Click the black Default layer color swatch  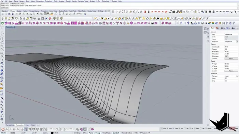(52, 133)
